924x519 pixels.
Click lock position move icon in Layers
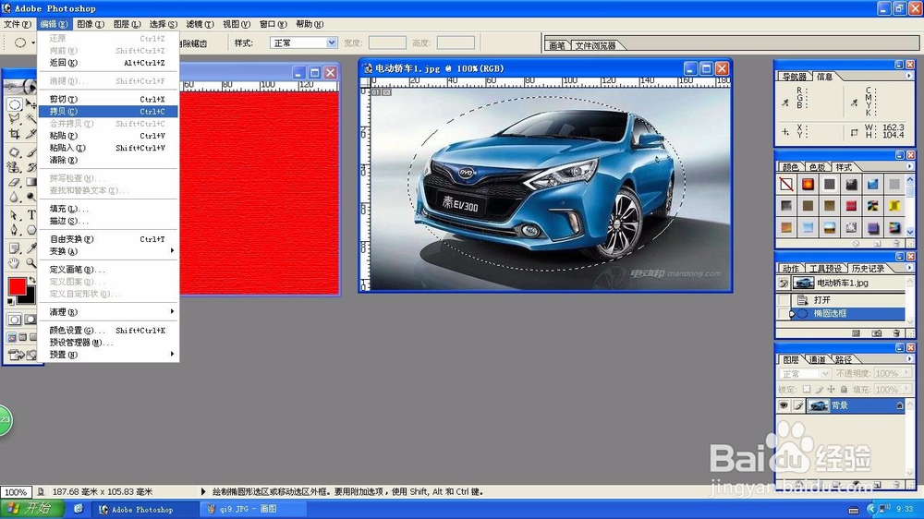(x=831, y=390)
